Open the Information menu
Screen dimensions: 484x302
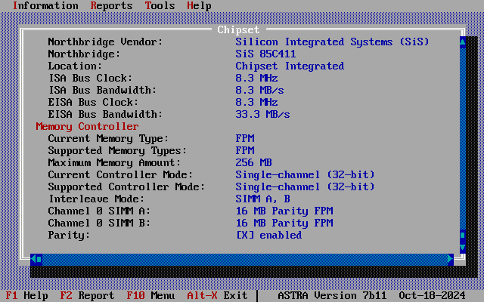[x=45, y=5]
